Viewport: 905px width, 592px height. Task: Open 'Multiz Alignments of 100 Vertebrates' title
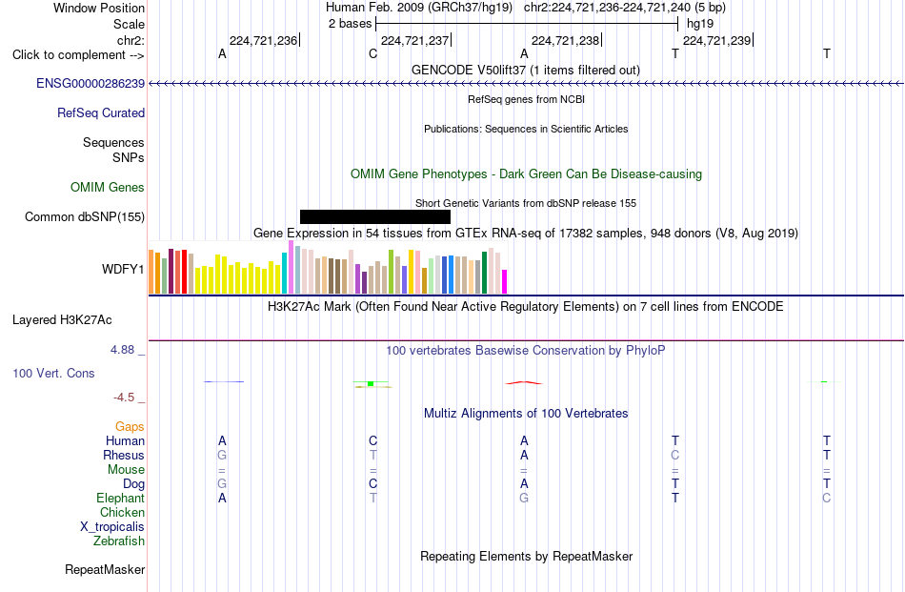pyautogui.click(x=526, y=414)
